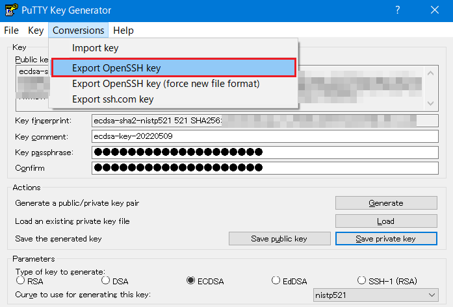
Task: Open the Key menu
Action: [x=36, y=31]
